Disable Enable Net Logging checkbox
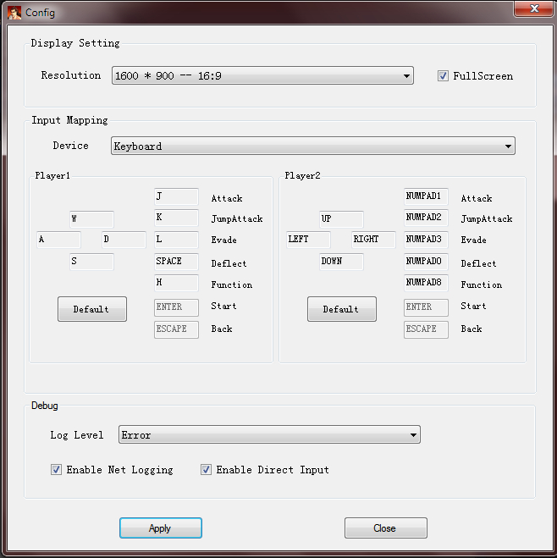Screen dimensions: 557x558 point(56,469)
